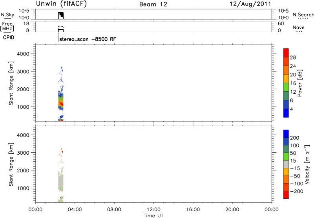
Task: Click the "04:00" time tick label
Action: point(75,210)
